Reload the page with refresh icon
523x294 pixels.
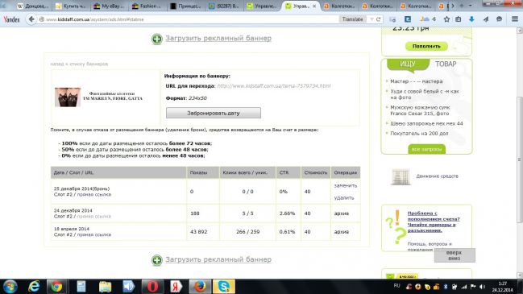click(379, 19)
